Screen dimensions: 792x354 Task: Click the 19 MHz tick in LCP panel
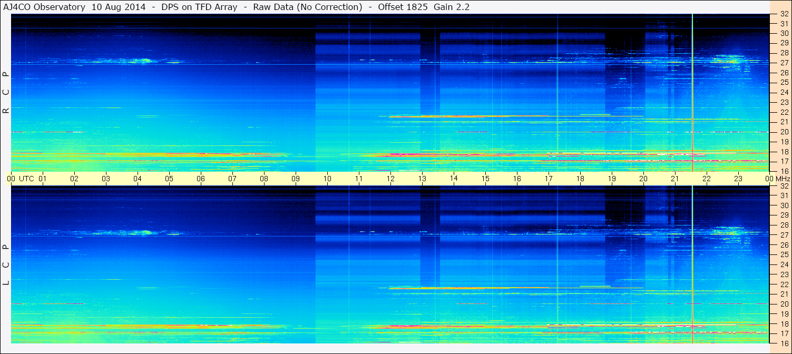[784, 313]
